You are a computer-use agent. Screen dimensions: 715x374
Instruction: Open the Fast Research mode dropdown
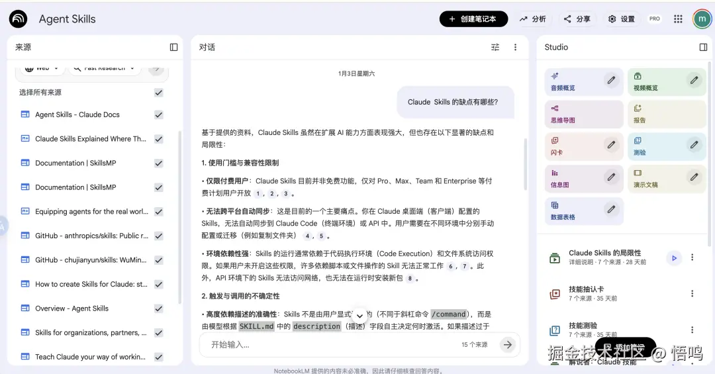pos(105,69)
